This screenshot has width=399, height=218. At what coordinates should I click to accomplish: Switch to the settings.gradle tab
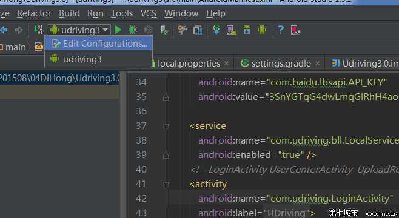[281, 64]
